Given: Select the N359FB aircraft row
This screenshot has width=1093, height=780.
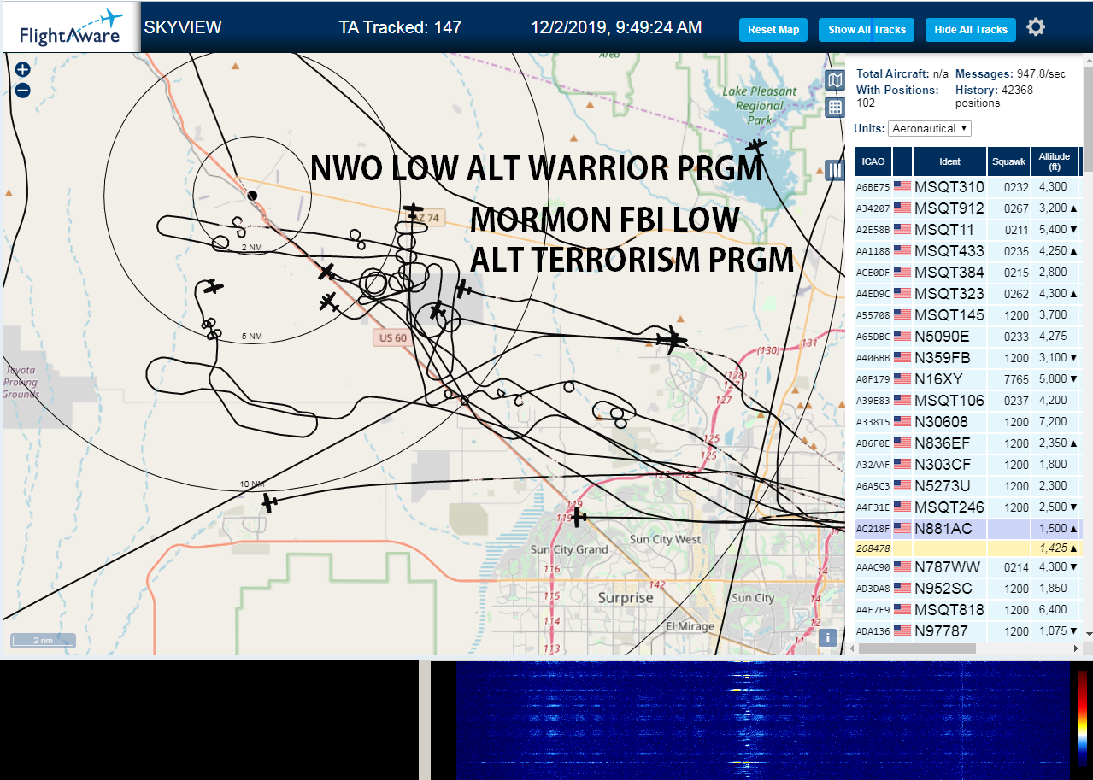Looking at the screenshot, I should pos(969,357).
